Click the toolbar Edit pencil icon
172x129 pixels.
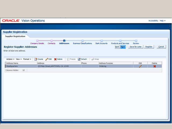pos(47,59)
